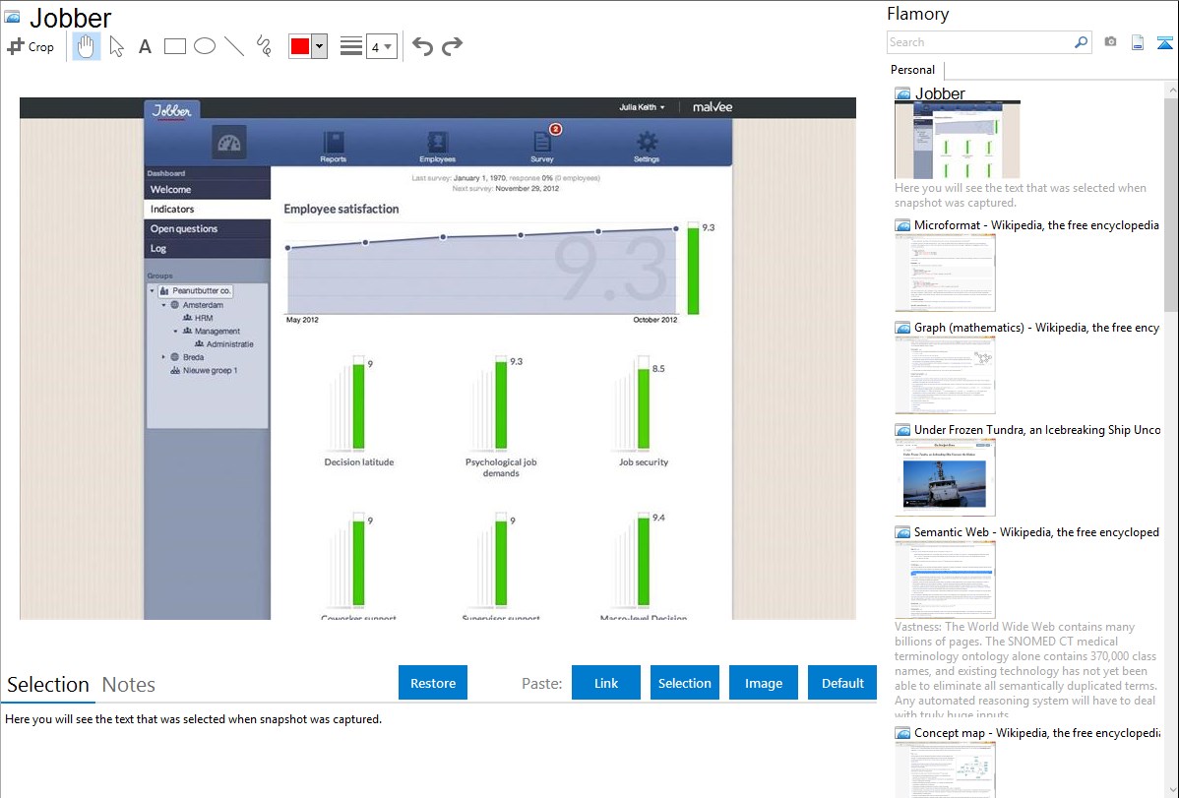Select the HRM group
This screenshot has width=1179, height=798.
(x=198, y=318)
